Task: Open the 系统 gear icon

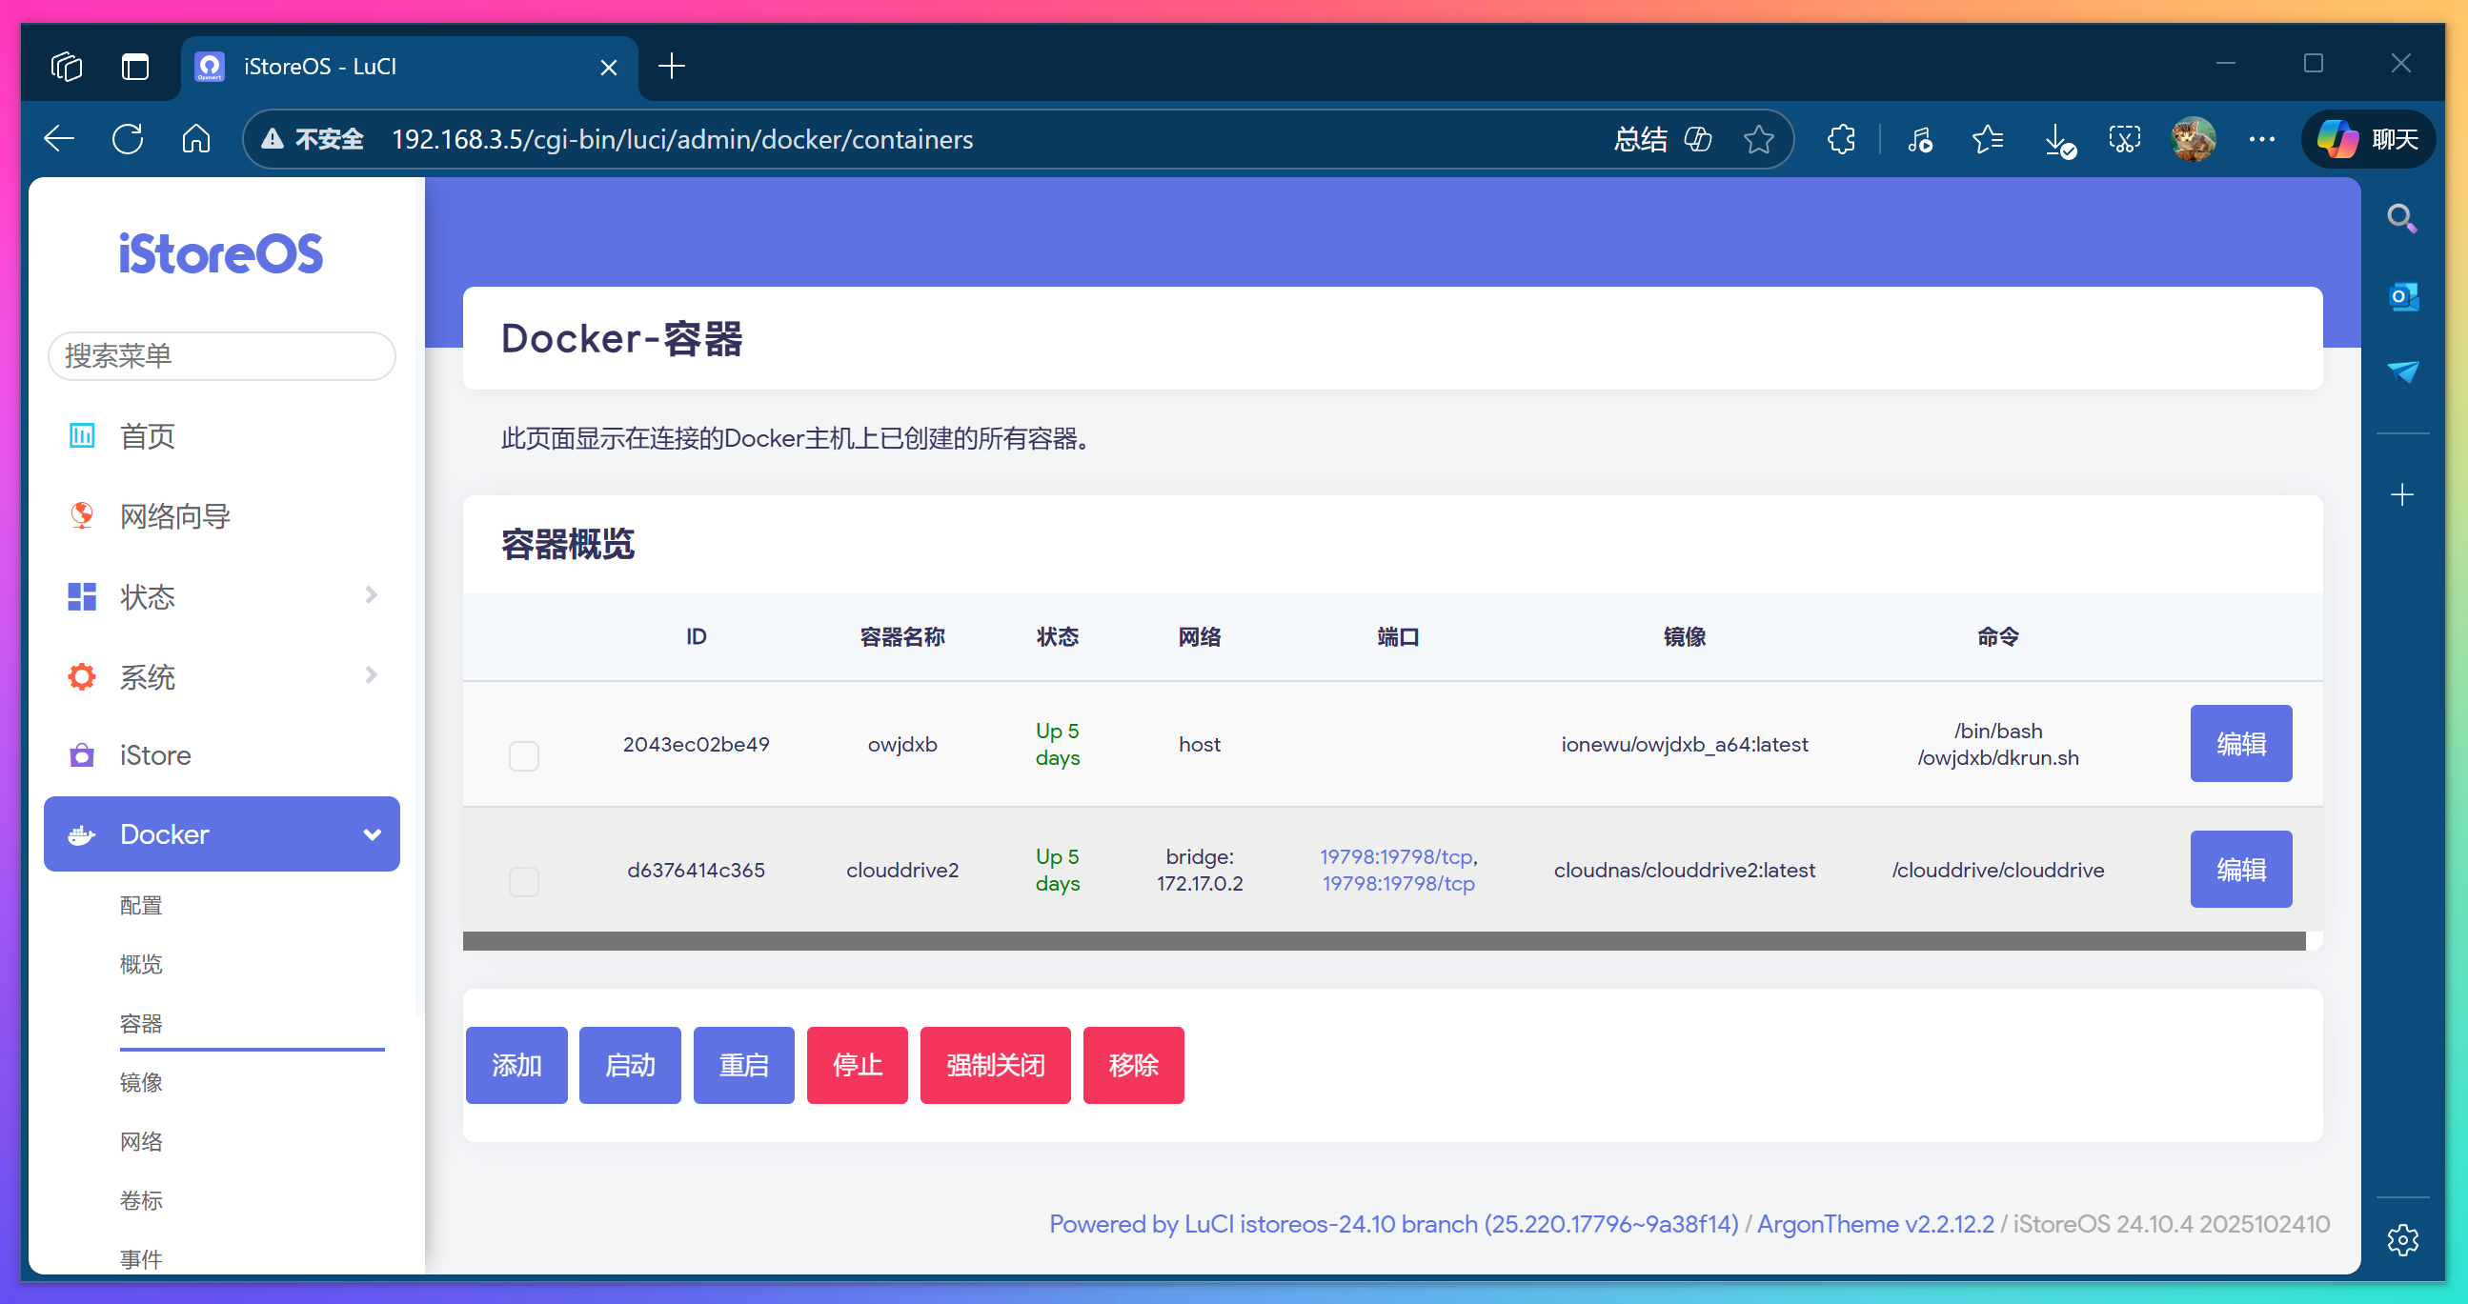Action: tap(81, 676)
